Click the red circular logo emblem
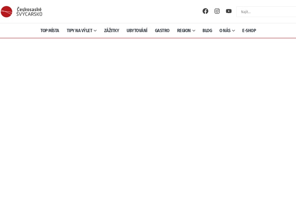Image resolution: width=296 pixels, height=224 pixels. point(6,12)
